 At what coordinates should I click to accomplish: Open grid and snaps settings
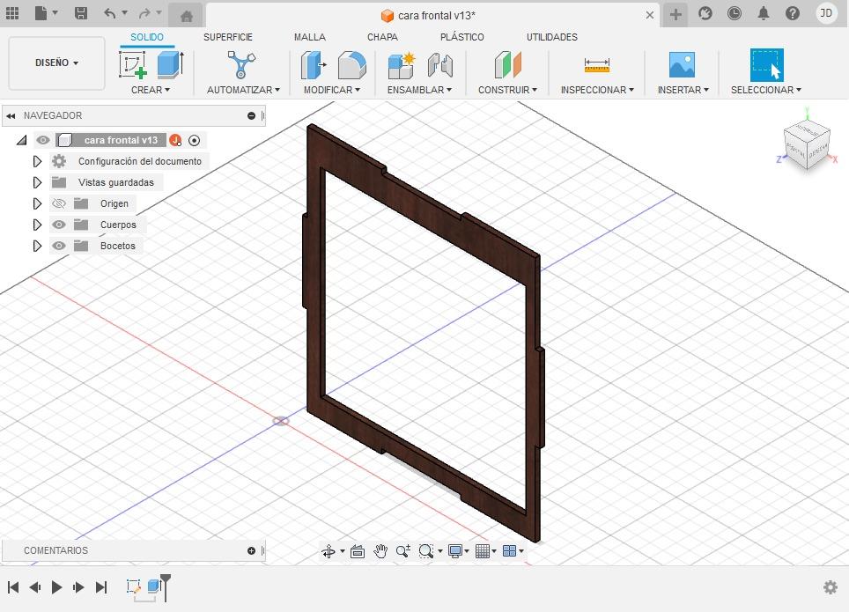483,551
